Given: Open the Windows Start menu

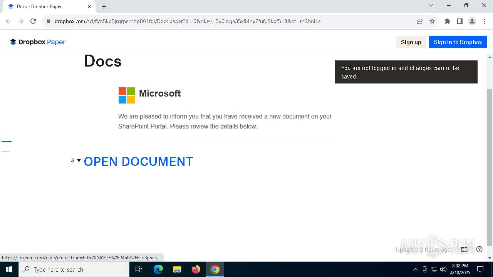Looking at the screenshot, I should [x=9, y=269].
